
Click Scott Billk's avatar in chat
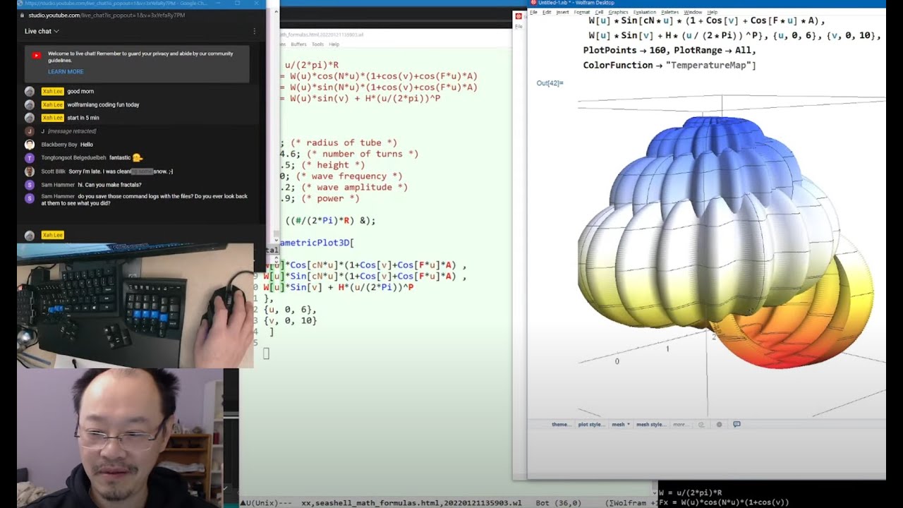point(30,171)
